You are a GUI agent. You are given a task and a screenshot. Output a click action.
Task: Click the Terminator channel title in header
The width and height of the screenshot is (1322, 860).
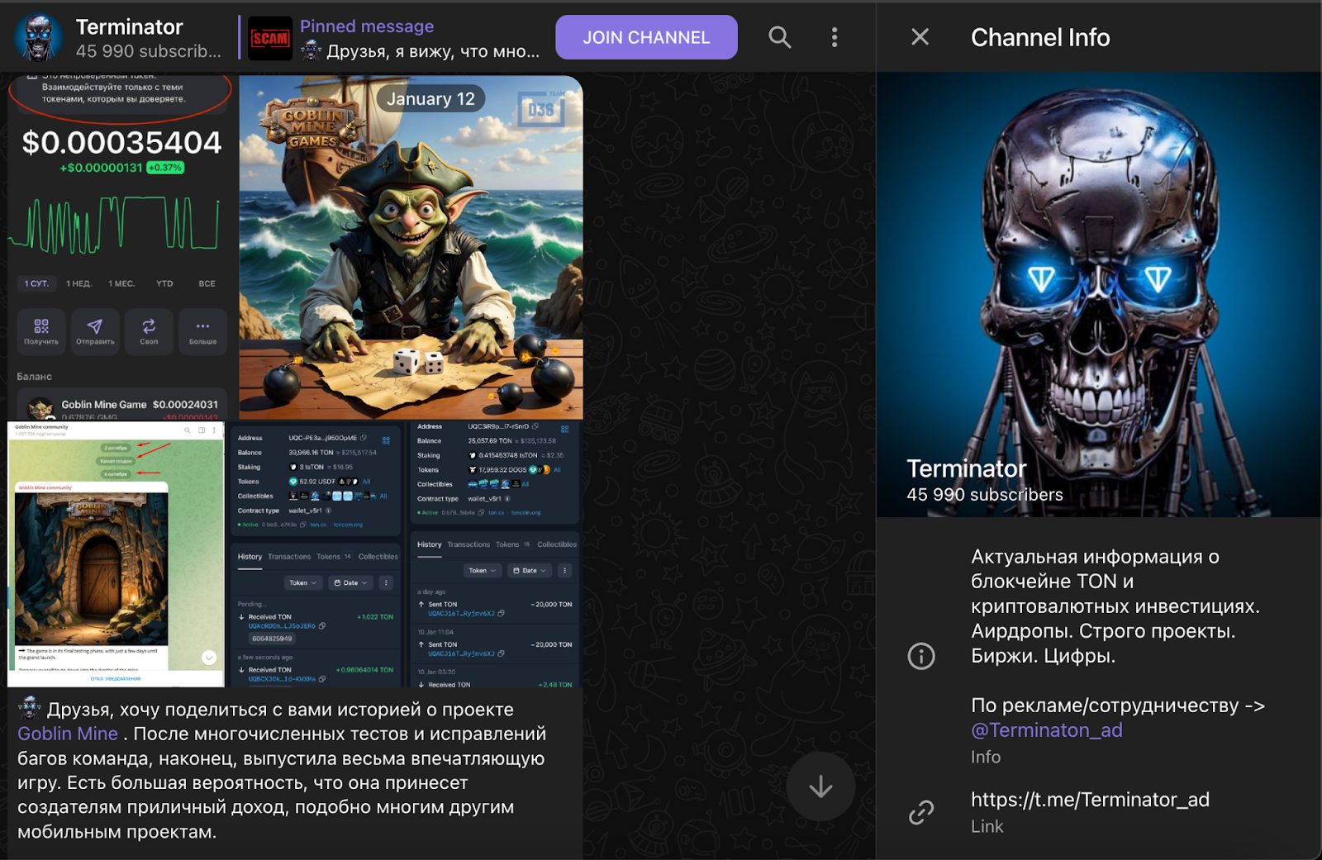pos(129,27)
